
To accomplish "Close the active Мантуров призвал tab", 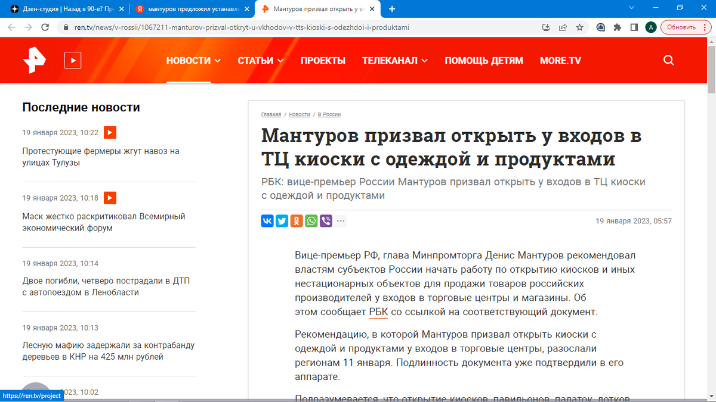I will click(374, 9).
